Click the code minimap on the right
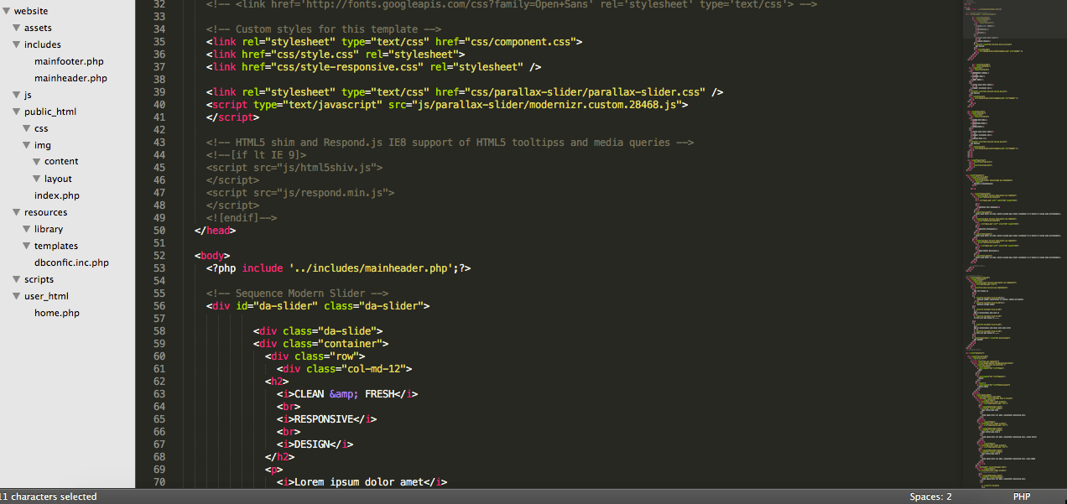 pyautogui.click(x=1014, y=243)
